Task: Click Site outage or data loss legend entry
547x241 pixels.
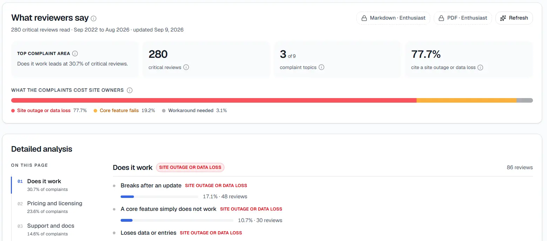Action: point(49,110)
